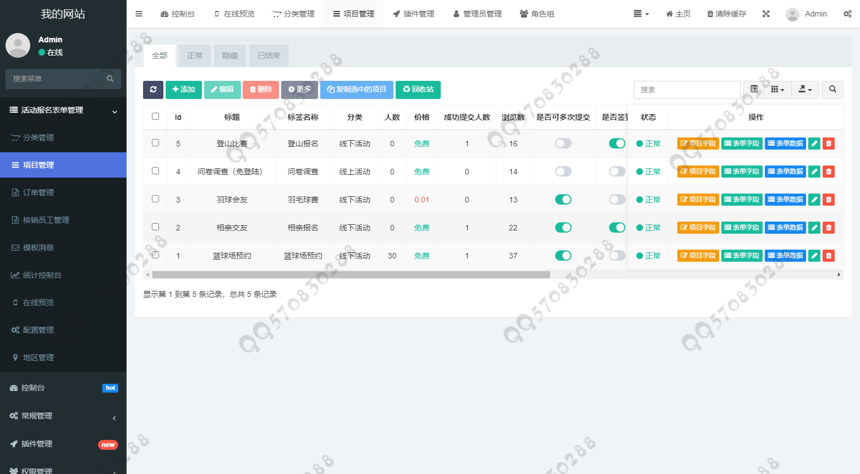Select all rows with header checkbox
This screenshot has width=860, height=474.
[155, 117]
